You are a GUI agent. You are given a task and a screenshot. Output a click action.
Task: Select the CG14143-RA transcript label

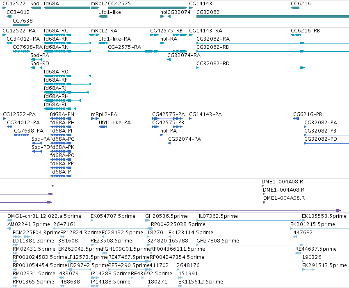pyautogui.click(x=205, y=30)
